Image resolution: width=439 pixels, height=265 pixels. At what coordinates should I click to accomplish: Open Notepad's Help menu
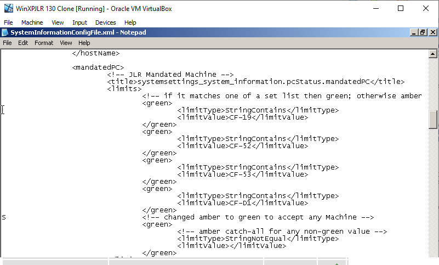click(x=84, y=43)
